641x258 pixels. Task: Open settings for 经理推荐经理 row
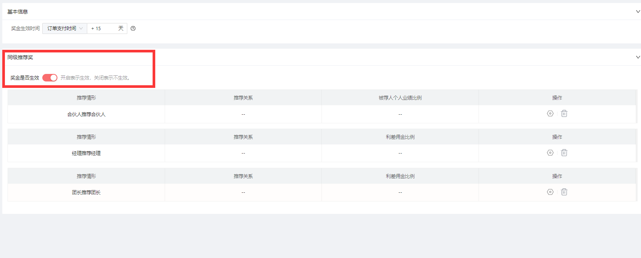(x=550, y=153)
